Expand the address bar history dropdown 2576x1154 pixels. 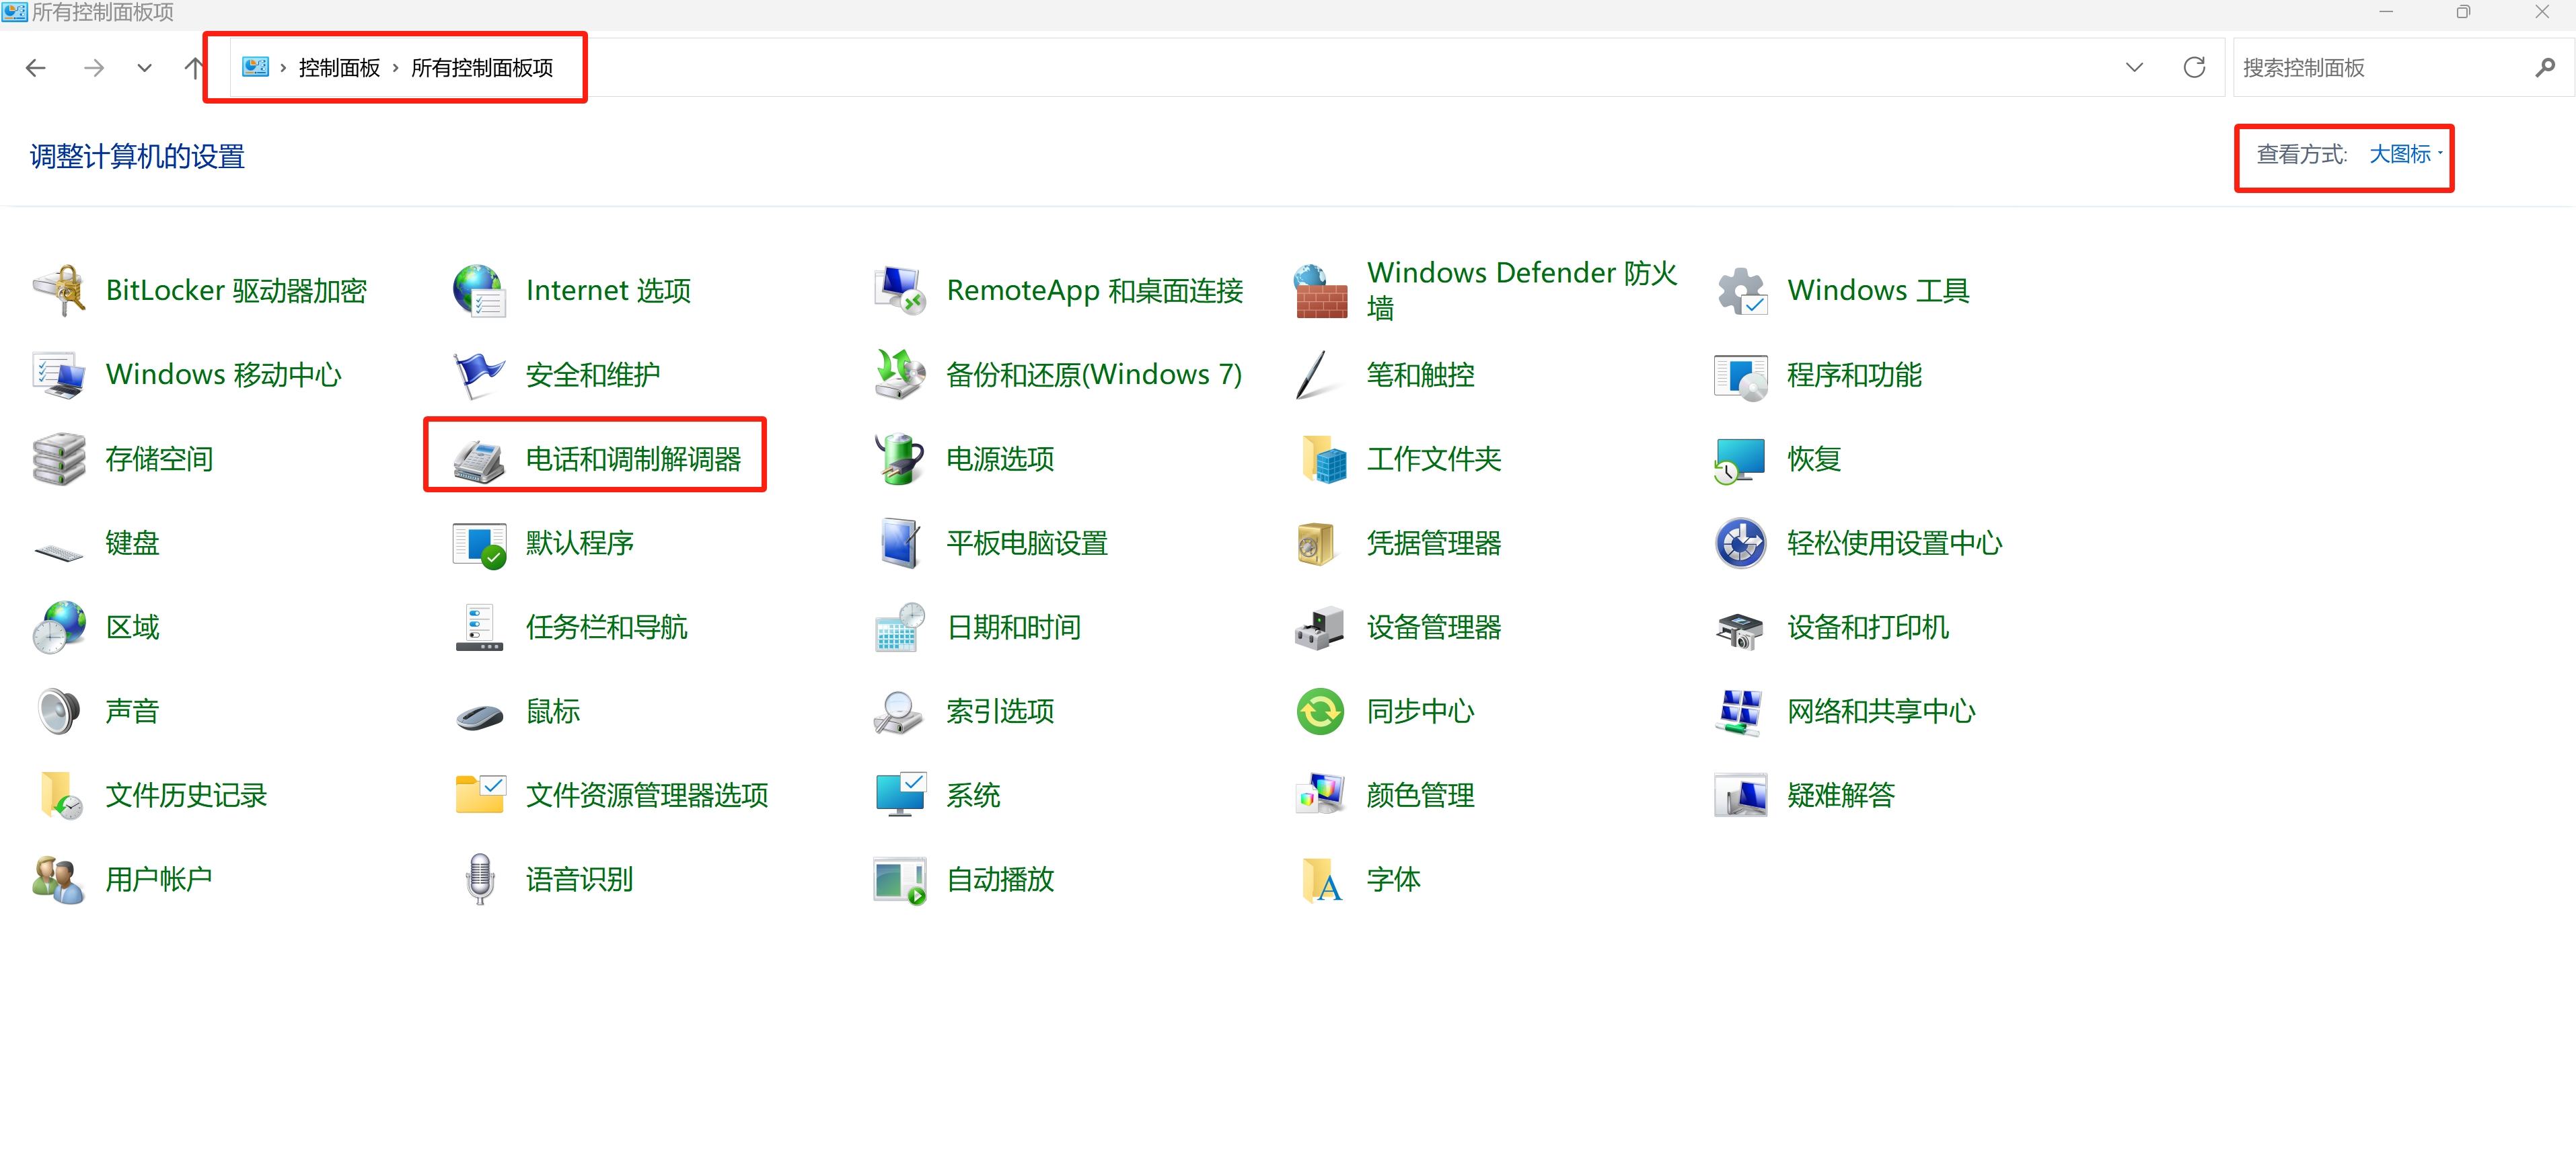[2134, 67]
